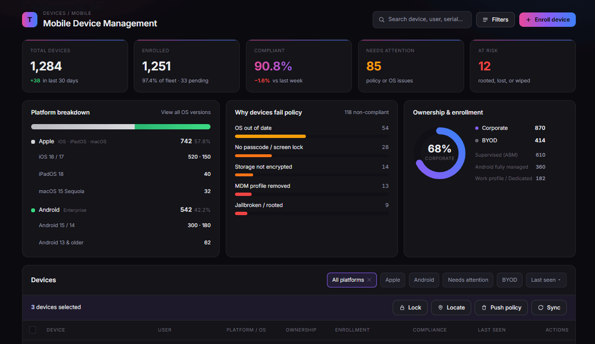Click the Enroll device button

pyautogui.click(x=548, y=20)
